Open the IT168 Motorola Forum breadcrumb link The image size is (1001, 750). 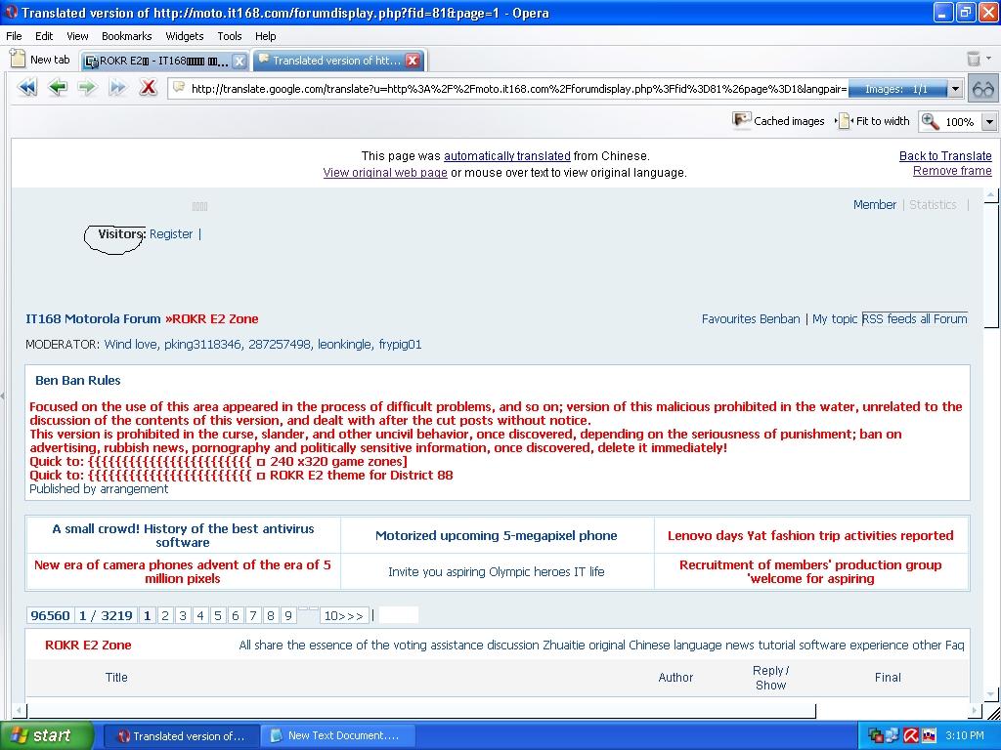(93, 319)
